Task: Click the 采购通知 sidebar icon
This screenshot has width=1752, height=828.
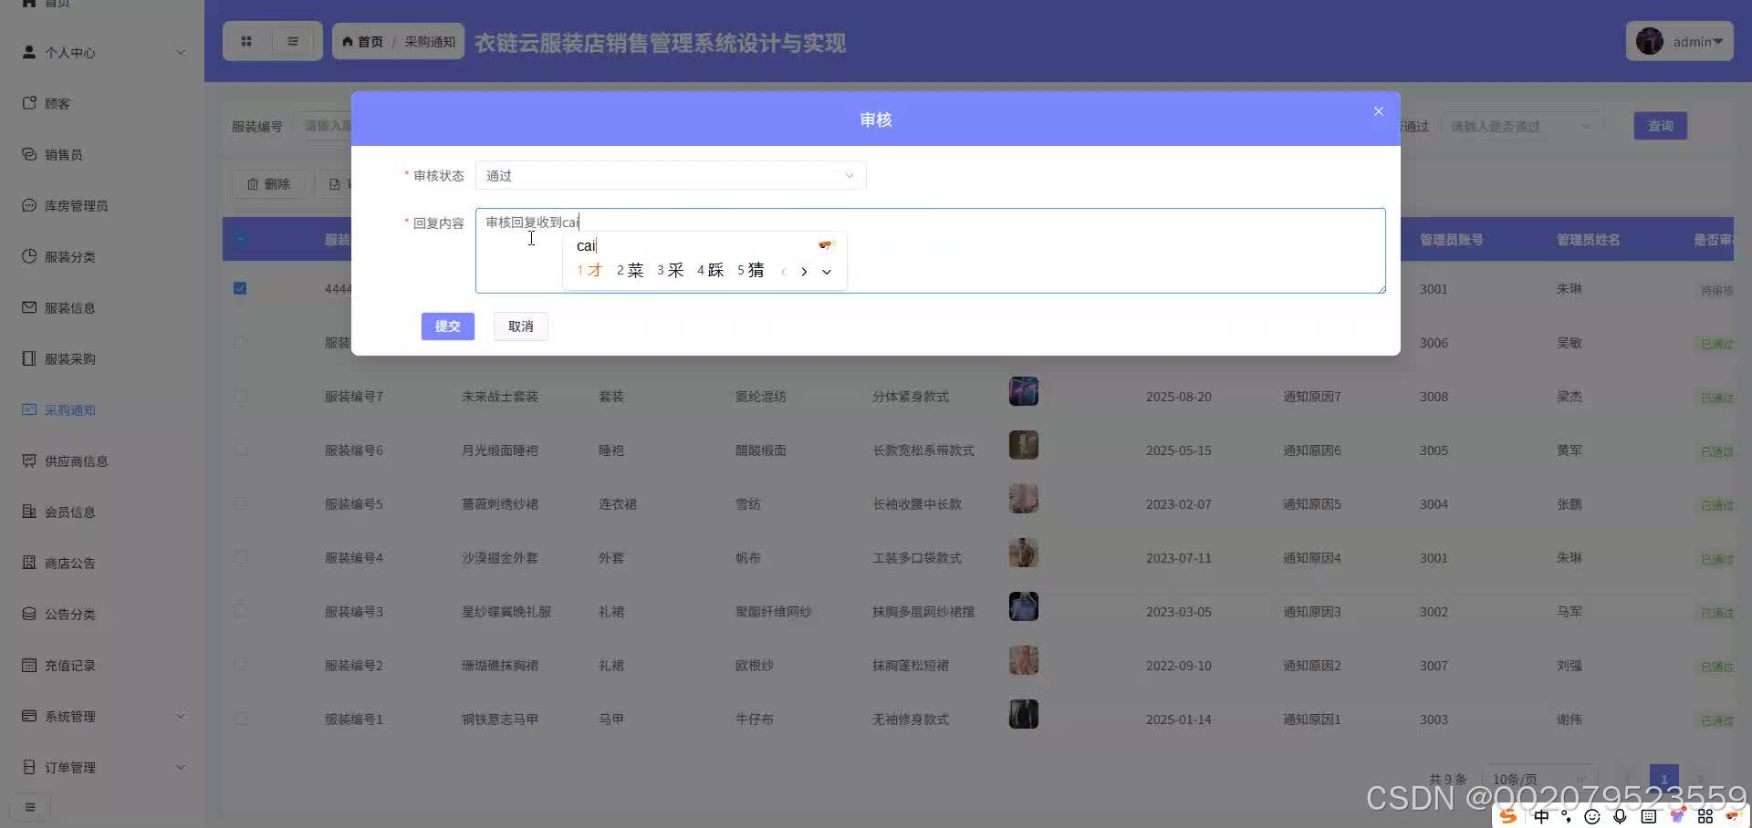Action: point(29,409)
